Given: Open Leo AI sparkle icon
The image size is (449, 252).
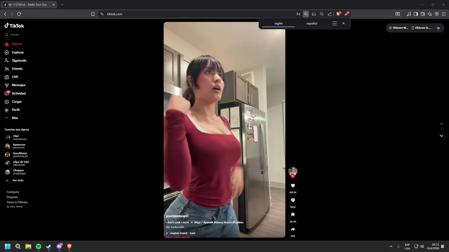Looking at the screenshot, I should tap(430, 14).
